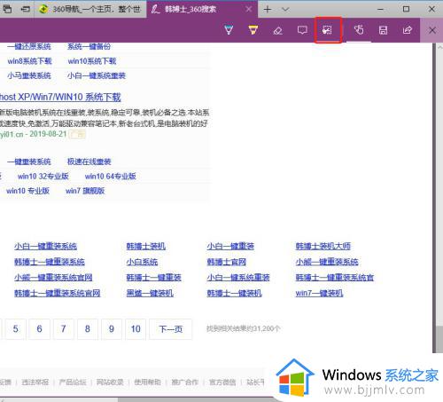Go to results page 7
The width and height of the screenshot is (443, 402).
click(63, 329)
